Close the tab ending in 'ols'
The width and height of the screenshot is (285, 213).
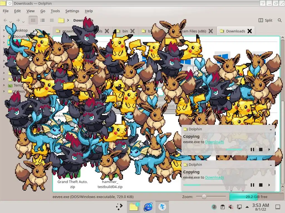coord(107,31)
